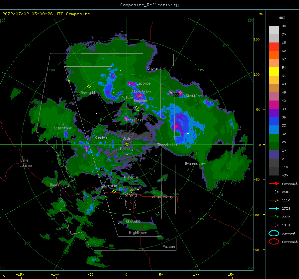
Task: Click the yellow diamond marker below RedDeer
Action: [x=137, y=108]
